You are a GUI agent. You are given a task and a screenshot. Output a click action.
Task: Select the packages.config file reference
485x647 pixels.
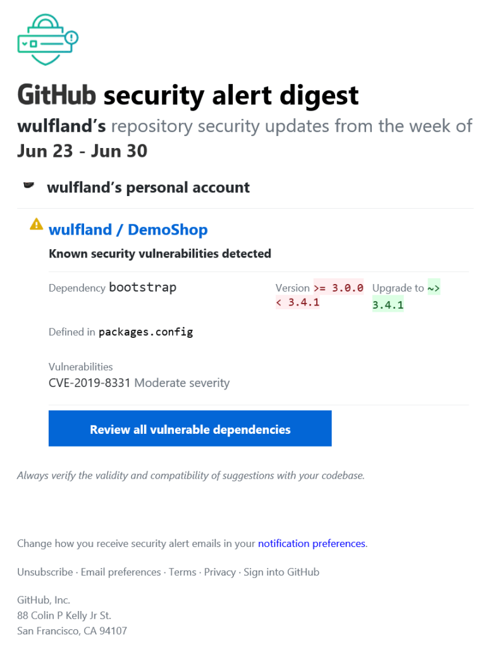pyautogui.click(x=145, y=331)
